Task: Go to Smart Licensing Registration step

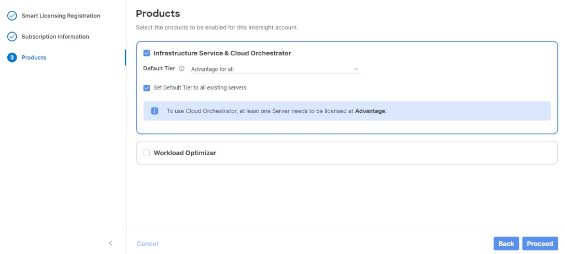Action: pos(61,16)
